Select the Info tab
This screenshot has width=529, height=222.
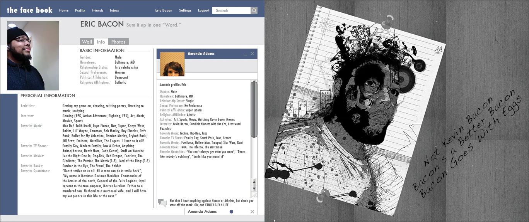[101, 42]
